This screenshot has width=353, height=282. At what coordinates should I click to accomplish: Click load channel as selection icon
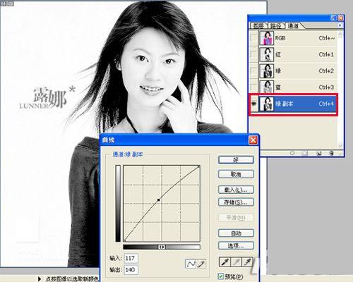click(x=292, y=153)
